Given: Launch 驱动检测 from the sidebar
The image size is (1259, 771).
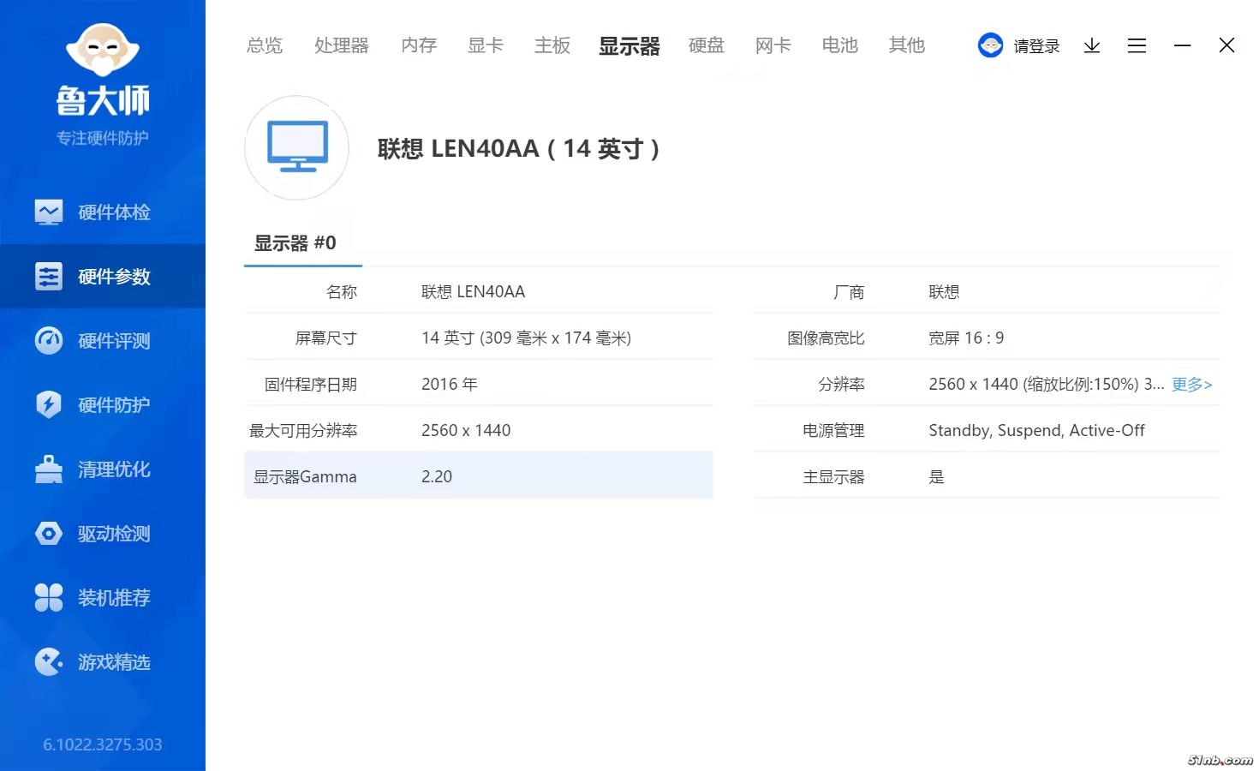Looking at the screenshot, I should [103, 533].
